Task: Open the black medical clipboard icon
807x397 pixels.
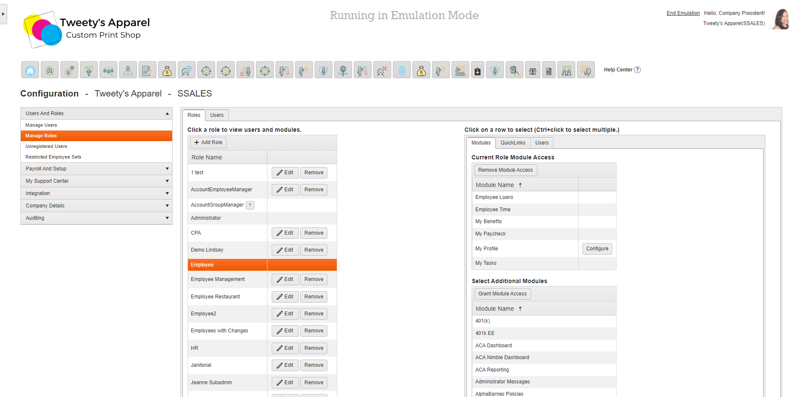Action: (x=478, y=70)
